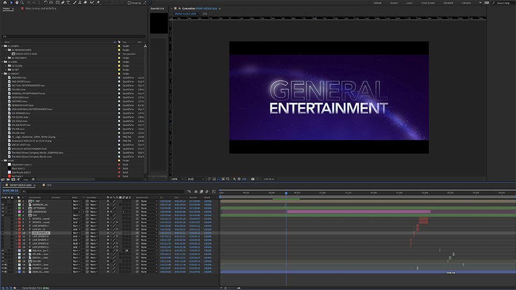Show the LIVE SPORTS 6 layer
Screen dimensions: 516x290
pos(3,233)
